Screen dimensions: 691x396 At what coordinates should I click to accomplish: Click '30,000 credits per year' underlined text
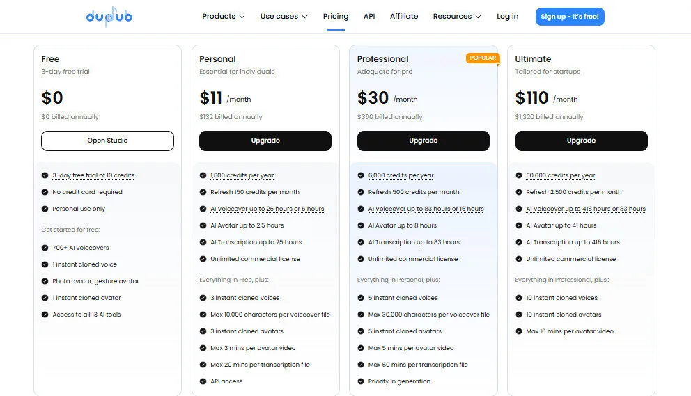pos(560,175)
